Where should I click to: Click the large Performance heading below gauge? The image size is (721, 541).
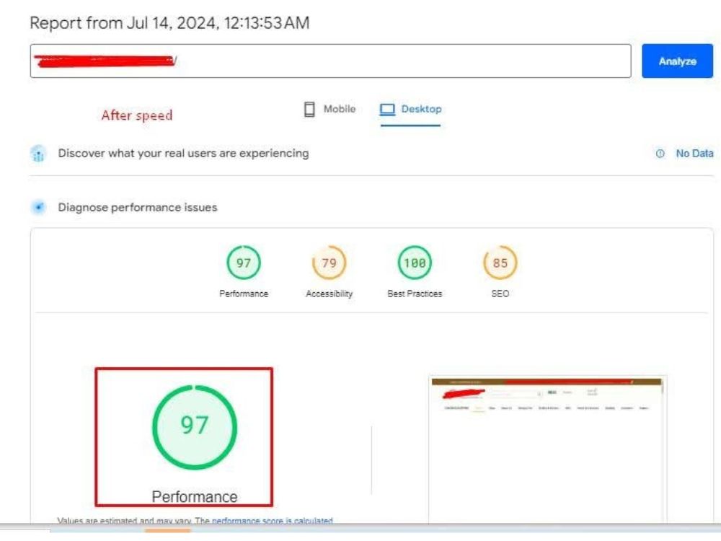[x=195, y=497]
